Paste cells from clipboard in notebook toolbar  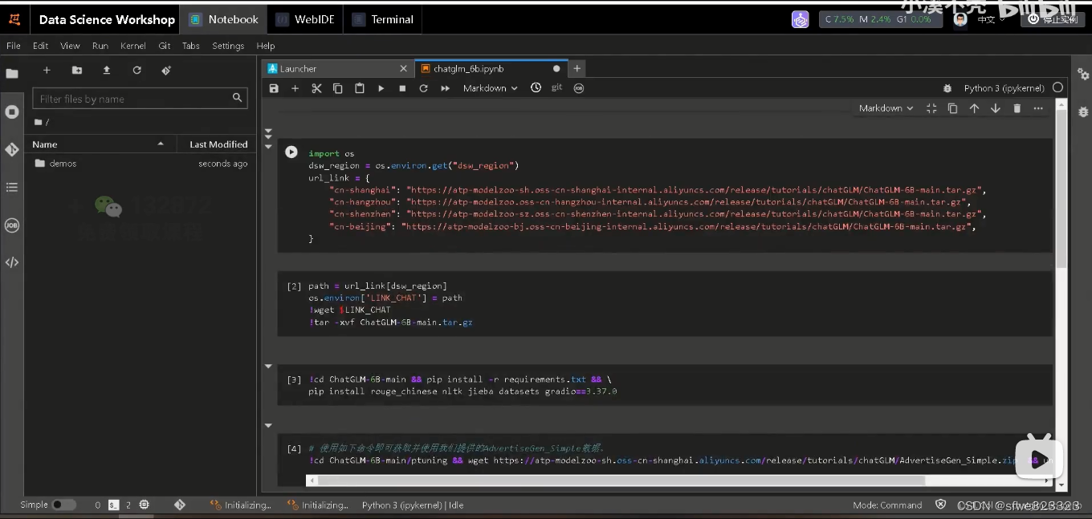click(360, 88)
